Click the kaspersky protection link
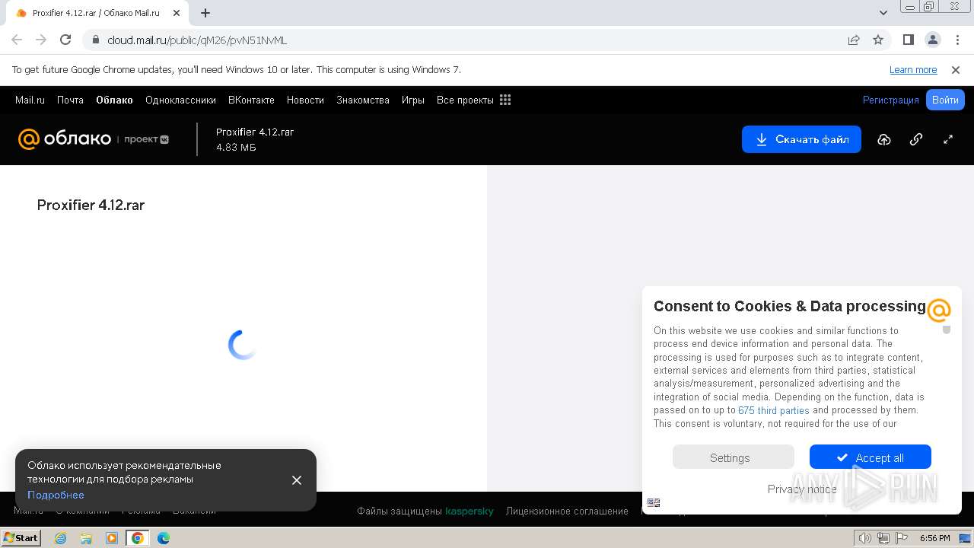The image size is (974, 548). (469, 511)
